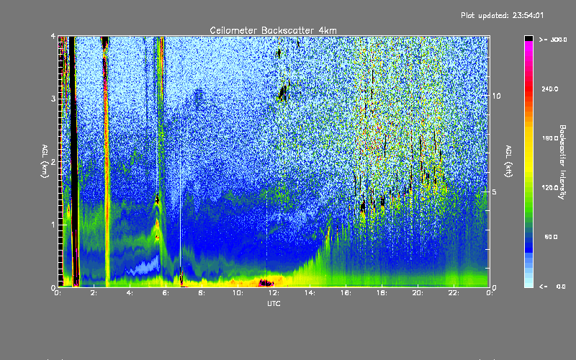Image resolution: width=576 pixels, height=360 pixels.
Task: Click the "6:" tick on the UTC axis
Action: [166, 293]
